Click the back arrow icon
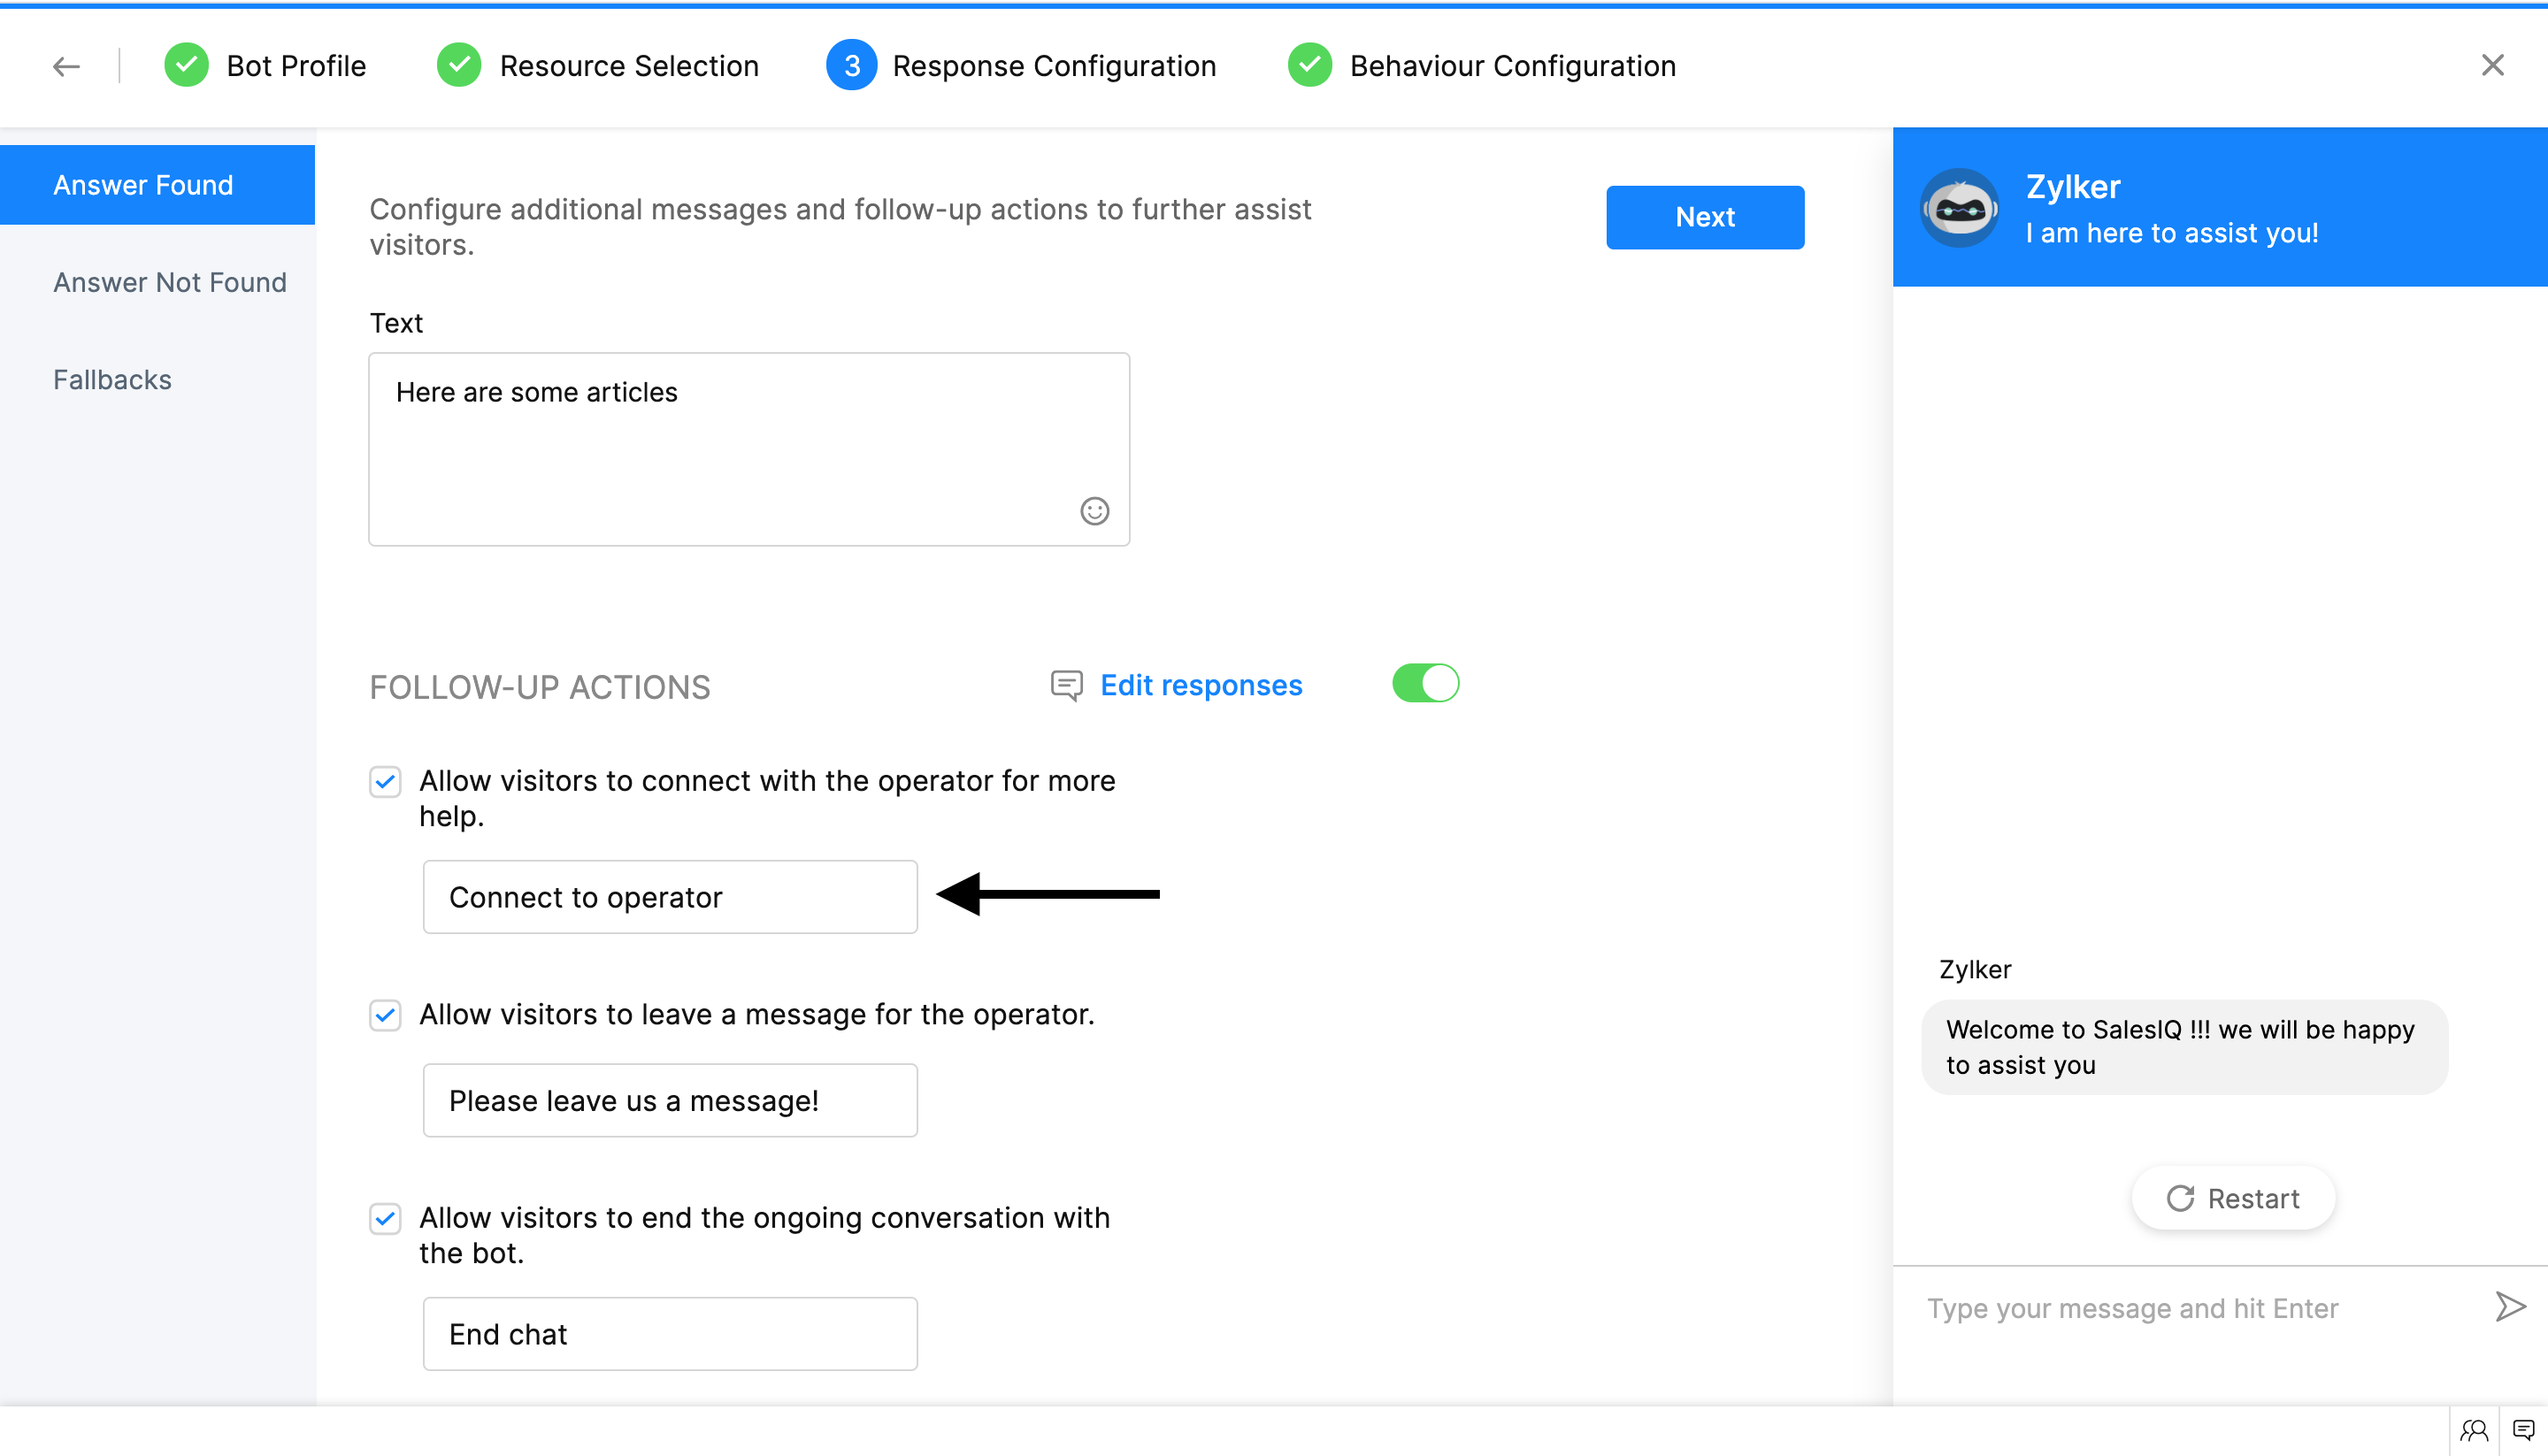This screenshot has height=1456, width=2548. [66, 66]
